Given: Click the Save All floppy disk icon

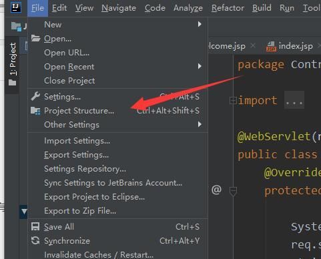Looking at the screenshot, I should click(35, 227).
